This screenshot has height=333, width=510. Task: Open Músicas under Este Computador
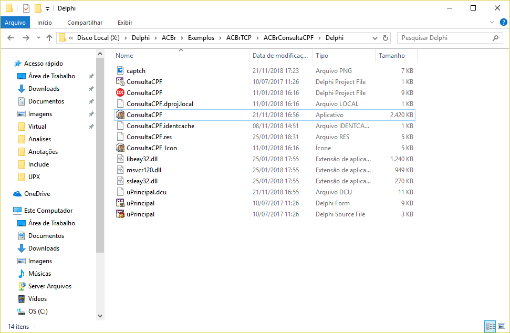(40, 274)
